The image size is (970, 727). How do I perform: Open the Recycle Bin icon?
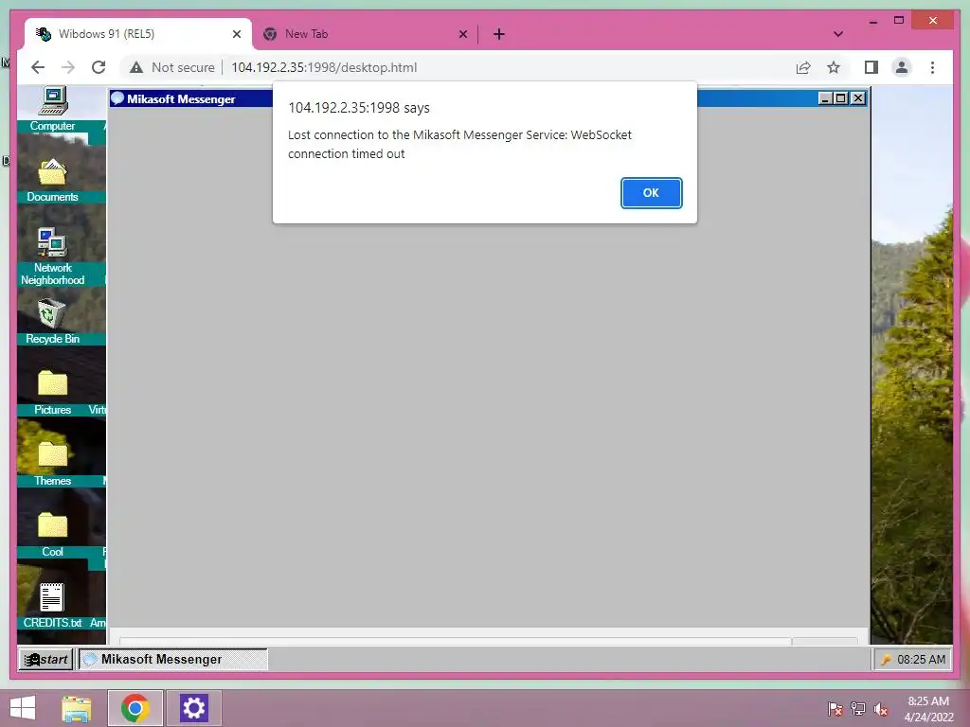[53, 322]
